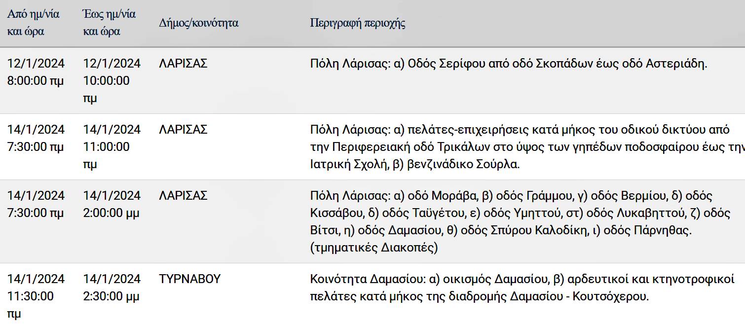The image size is (745, 325).
Task: Select the 14/1/2024 2:30:00 μμ end cell
Action: [x=112, y=288]
